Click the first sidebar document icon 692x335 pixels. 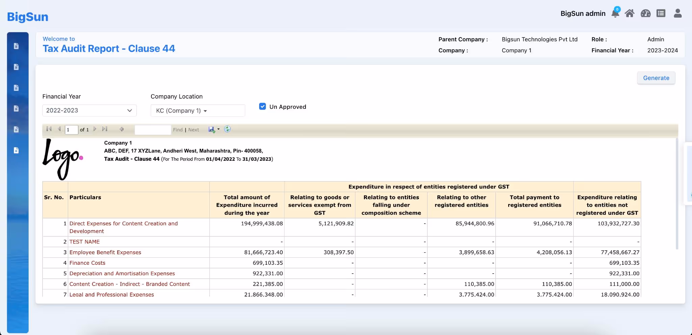16,46
